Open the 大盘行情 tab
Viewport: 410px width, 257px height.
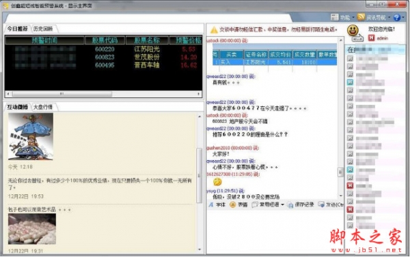coord(43,107)
